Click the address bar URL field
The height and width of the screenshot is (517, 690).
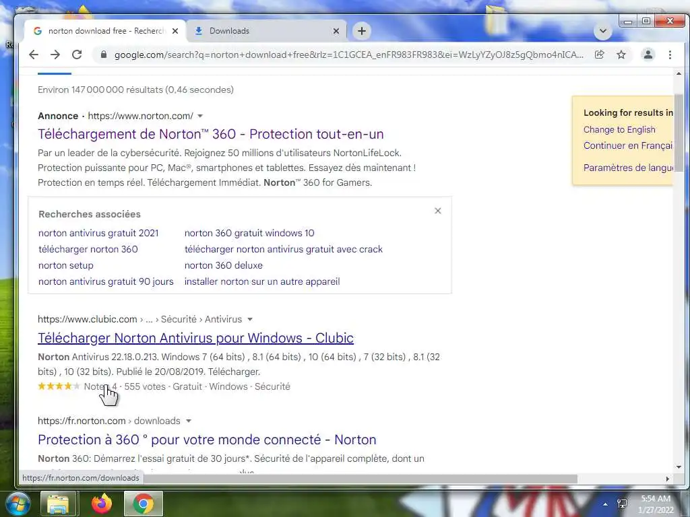coord(349,55)
